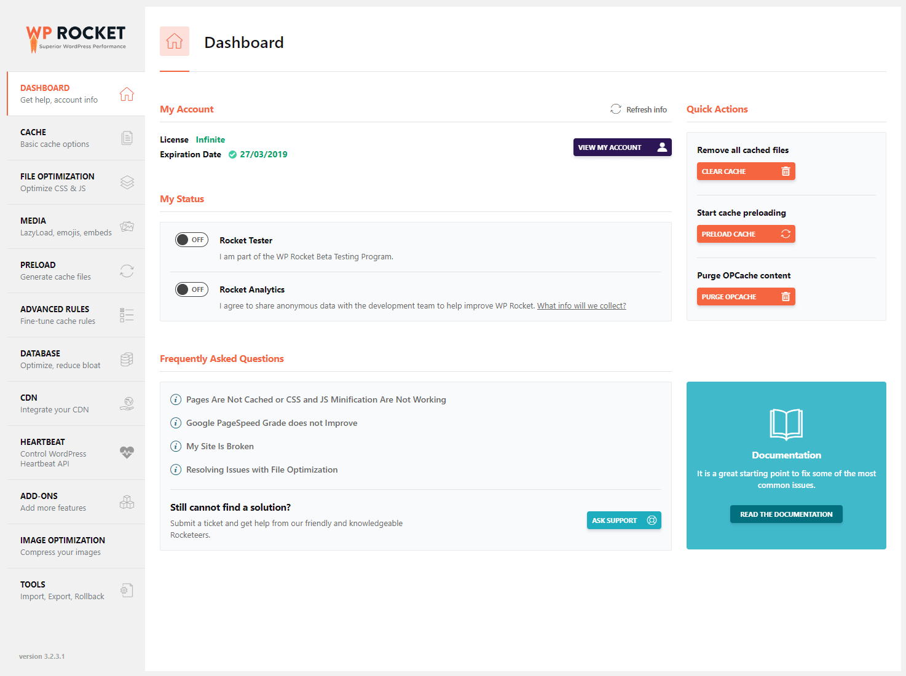The image size is (906, 676).
Task: Click the info icon beside My Site Is Broken
Action: point(176,446)
